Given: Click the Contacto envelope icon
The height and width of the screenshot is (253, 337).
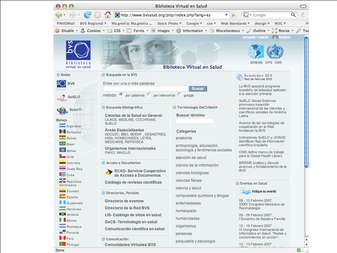Looking at the screenshot, I should pos(275,37).
